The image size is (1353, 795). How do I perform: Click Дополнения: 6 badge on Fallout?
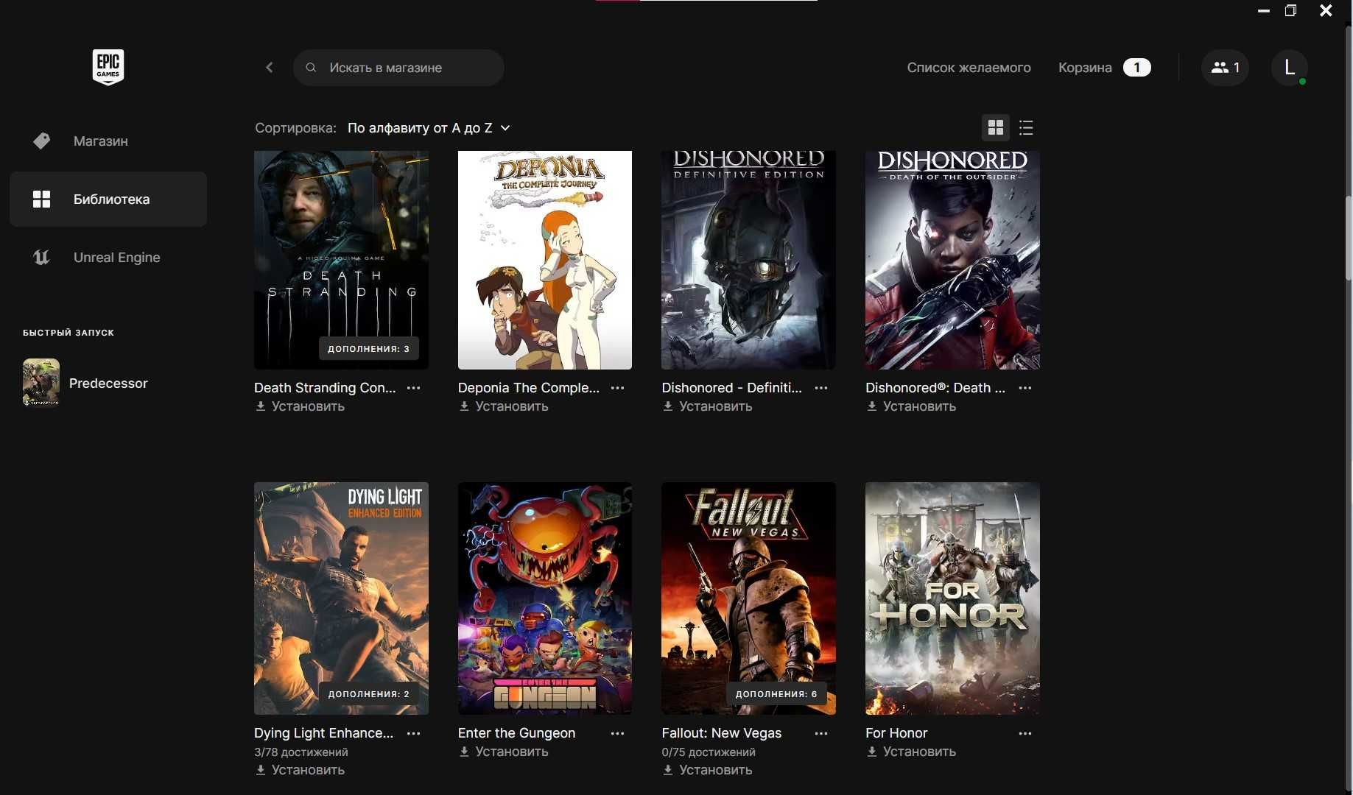[x=776, y=694]
